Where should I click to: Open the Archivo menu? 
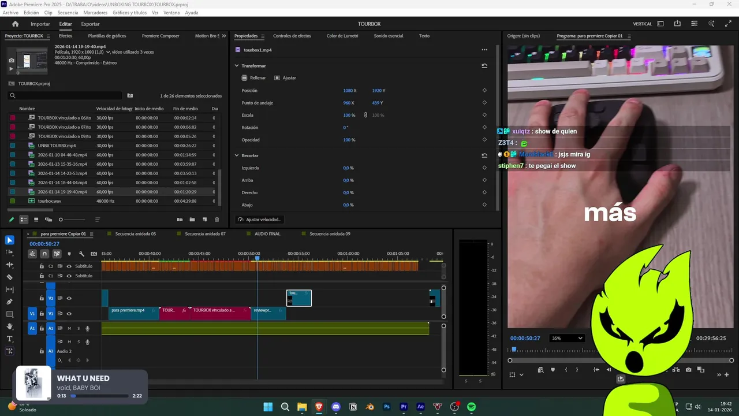pos(10,13)
